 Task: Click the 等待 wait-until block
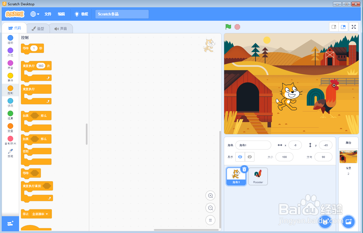click(31, 173)
